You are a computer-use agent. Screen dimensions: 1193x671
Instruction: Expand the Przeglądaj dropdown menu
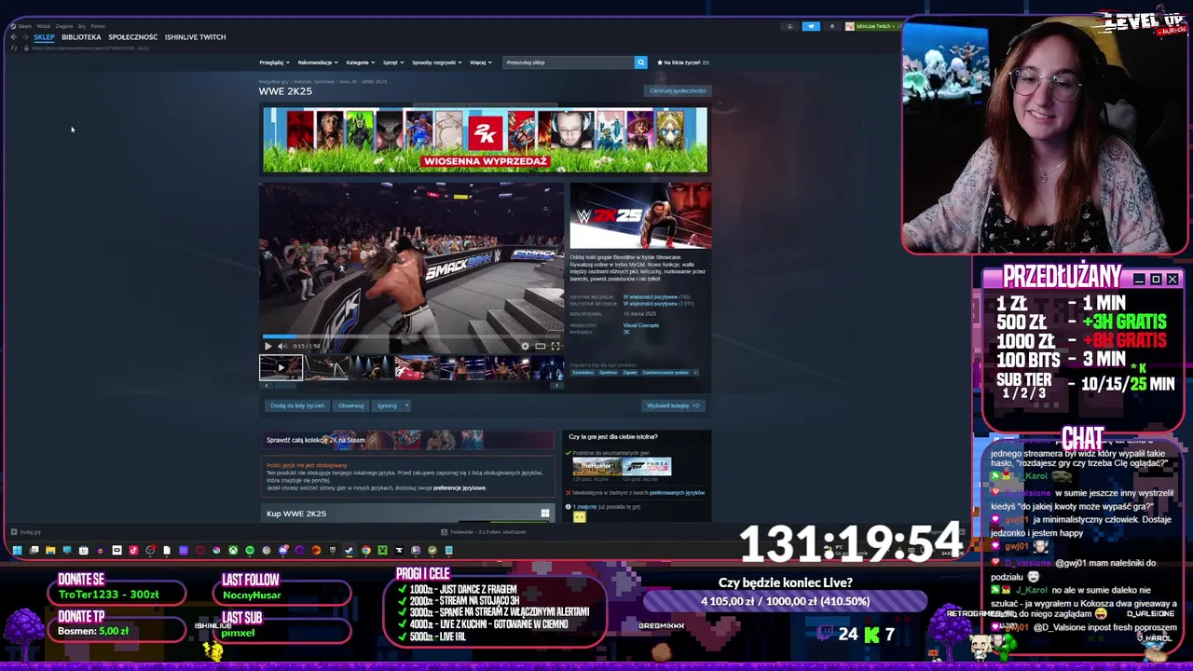(x=273, y=62)
